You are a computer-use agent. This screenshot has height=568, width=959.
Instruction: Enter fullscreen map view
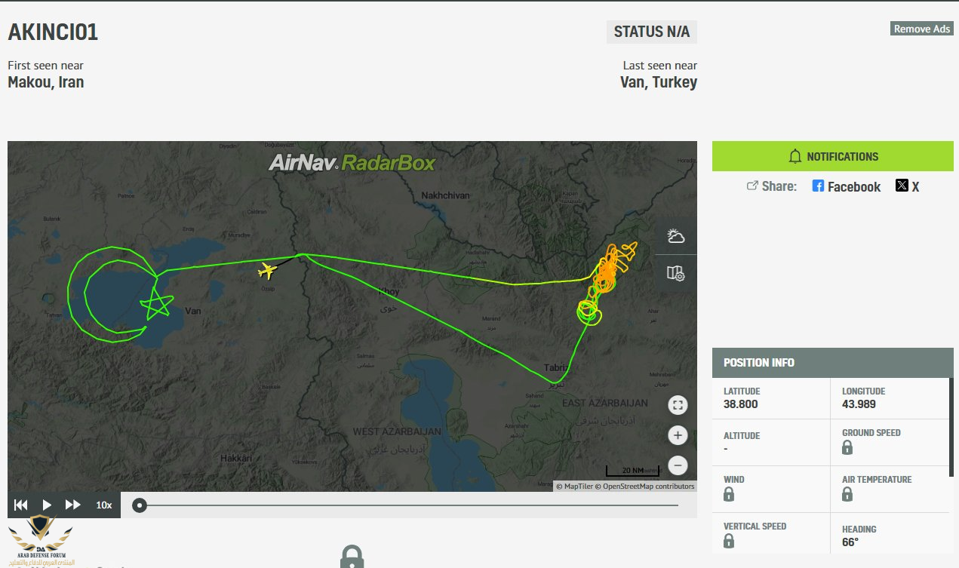click(x=678, y=406)
